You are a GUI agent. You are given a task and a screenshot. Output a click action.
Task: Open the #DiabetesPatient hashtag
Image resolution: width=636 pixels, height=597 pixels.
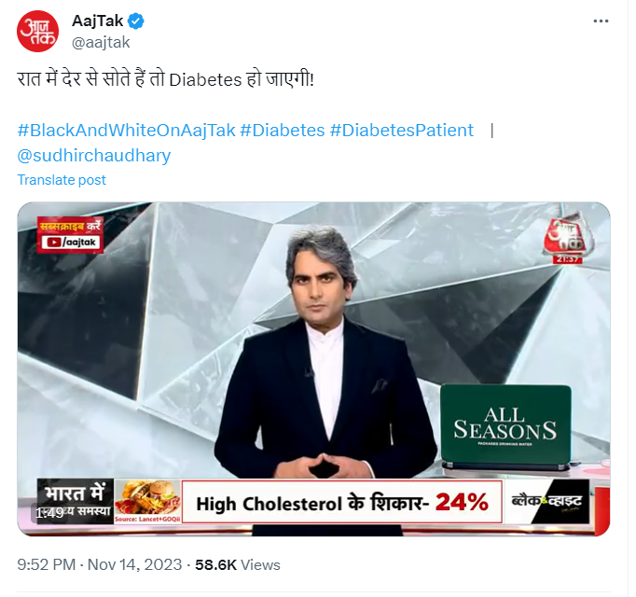(x=401, y=130)
